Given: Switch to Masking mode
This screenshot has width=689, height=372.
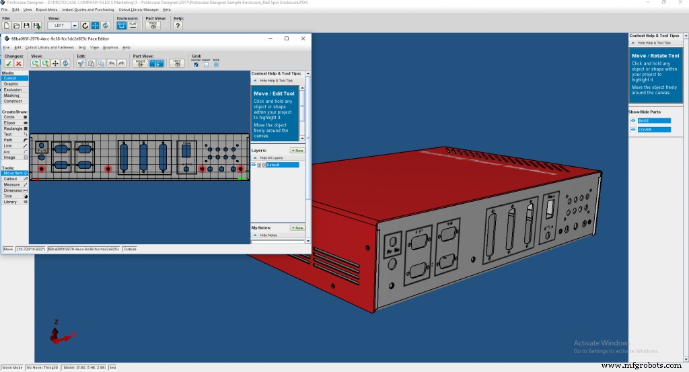Looking at the screenshot, I should pyautogui.click(x=11, y=96).
